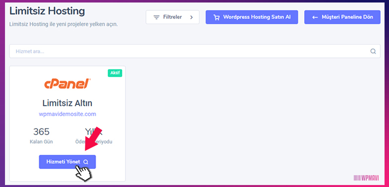This screenshot has width=389, height=187.
Task: Click the shopping cart icon on Wordpress button
Action: [216, 17]
